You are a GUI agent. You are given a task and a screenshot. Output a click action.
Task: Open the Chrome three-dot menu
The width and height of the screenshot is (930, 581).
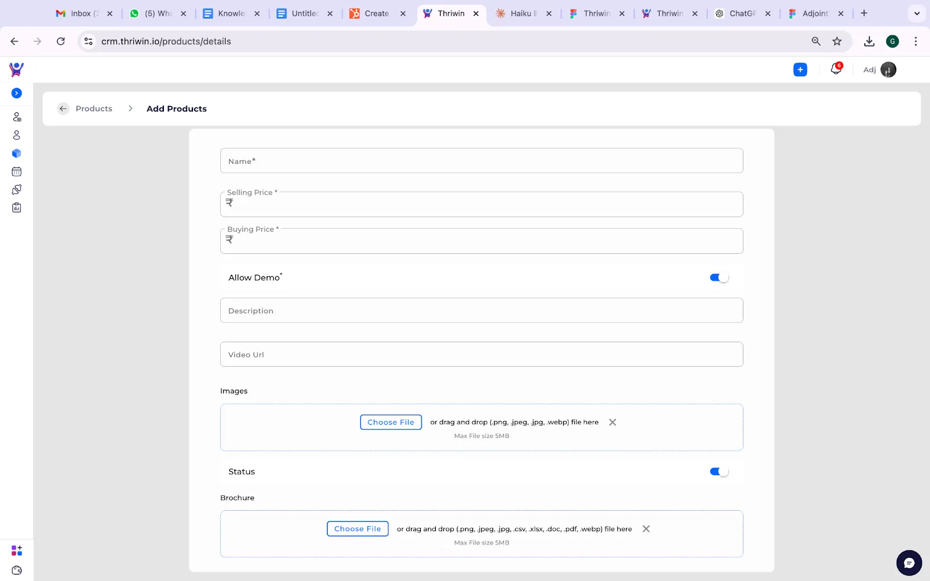(915, 41)
